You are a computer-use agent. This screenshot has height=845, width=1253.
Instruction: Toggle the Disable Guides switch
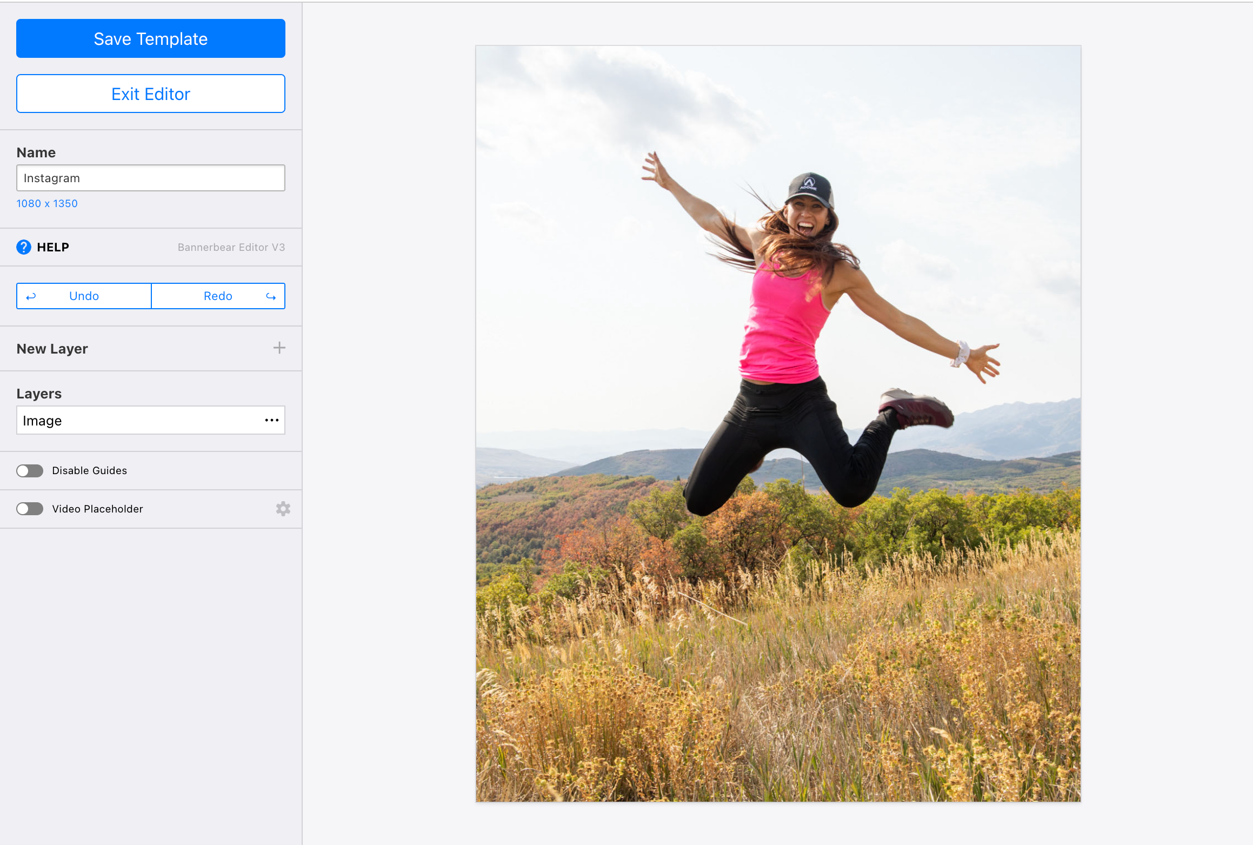point(30,471)
